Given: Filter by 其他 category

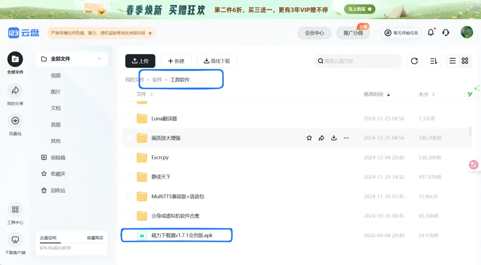Looking at the screenshot, I should click(x=56, y=141).
